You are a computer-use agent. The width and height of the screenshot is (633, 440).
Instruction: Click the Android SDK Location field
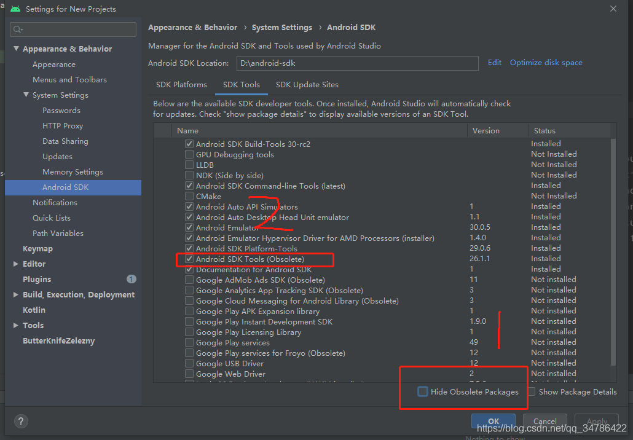358,63
